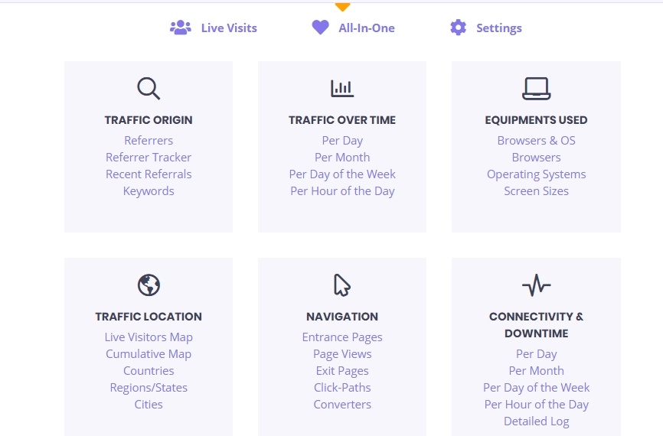The width and height of the screenshot is (663, 436).
Task: Click the mouse cursor Navigation icon
Action: (342, 285)
